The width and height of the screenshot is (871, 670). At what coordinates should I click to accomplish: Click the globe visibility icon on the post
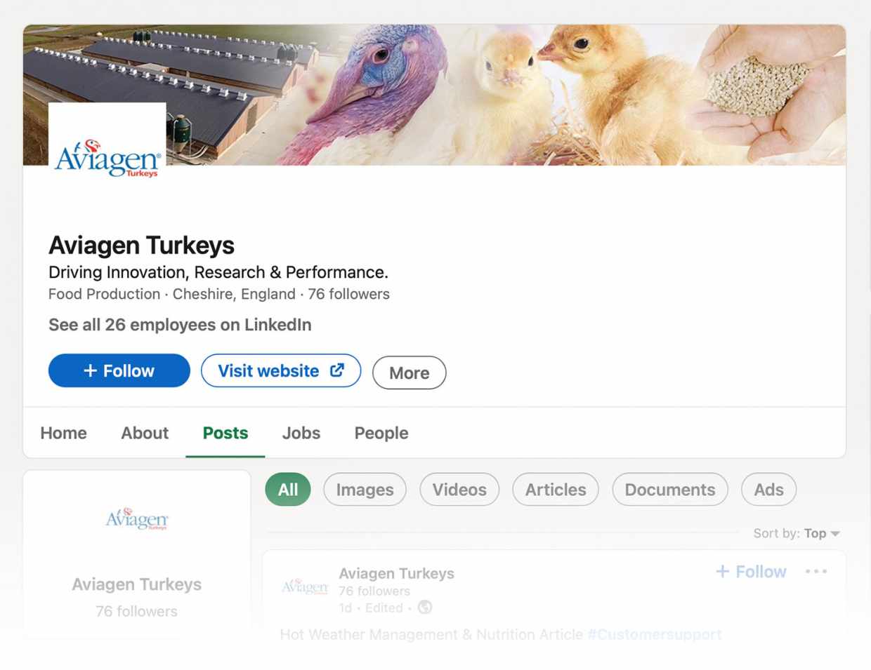[425, 607]
